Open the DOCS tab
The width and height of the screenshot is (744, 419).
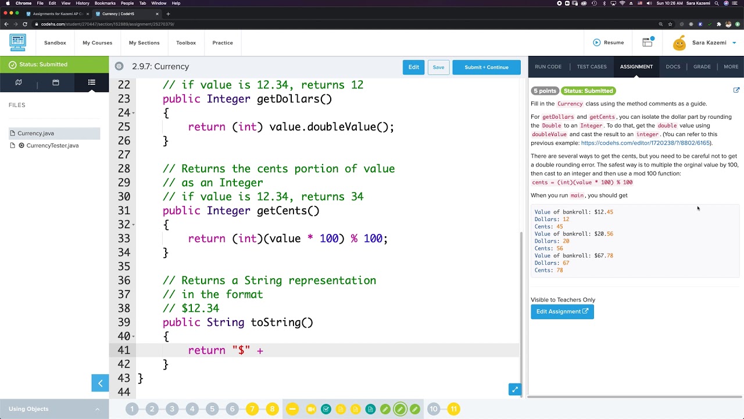(673, 66)
